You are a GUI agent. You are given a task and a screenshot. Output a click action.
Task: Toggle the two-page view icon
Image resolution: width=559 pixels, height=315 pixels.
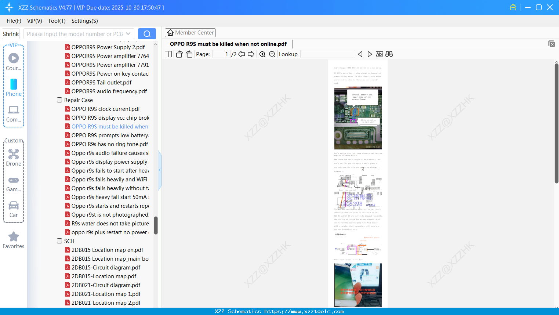(168, 54)
